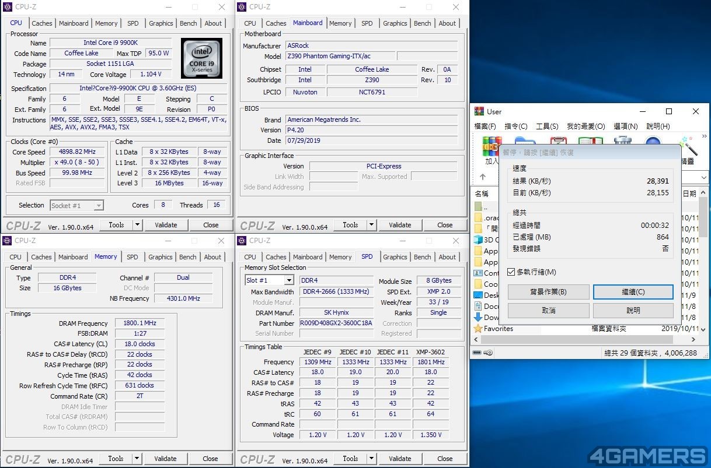This screenshot has width=711, height=468.
Task: Click Tools button in the Memory window
Action: [x=116, y=459]
